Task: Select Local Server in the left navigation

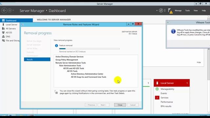Action: [x=11, y=25]
